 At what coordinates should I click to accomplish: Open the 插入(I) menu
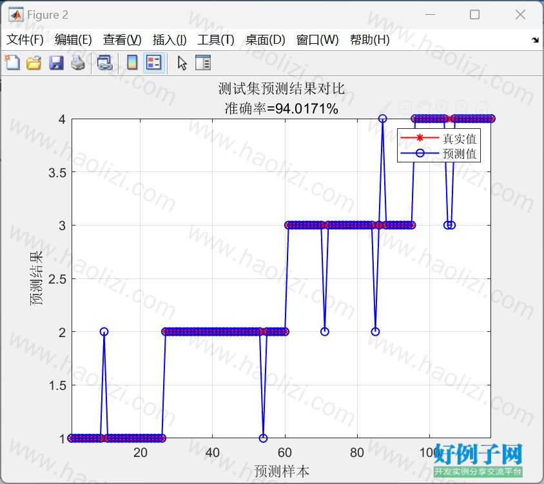(170, 40)
